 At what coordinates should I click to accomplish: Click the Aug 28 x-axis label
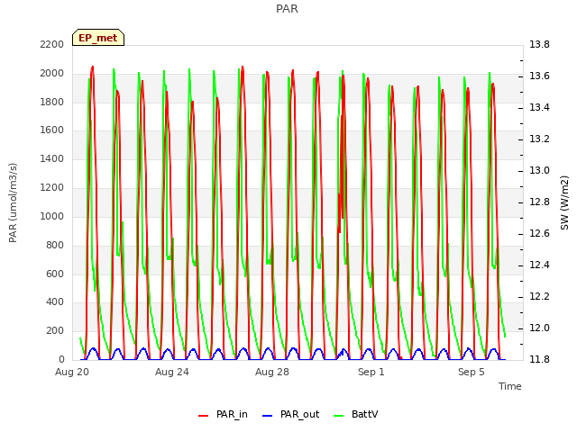pos(272,372)
